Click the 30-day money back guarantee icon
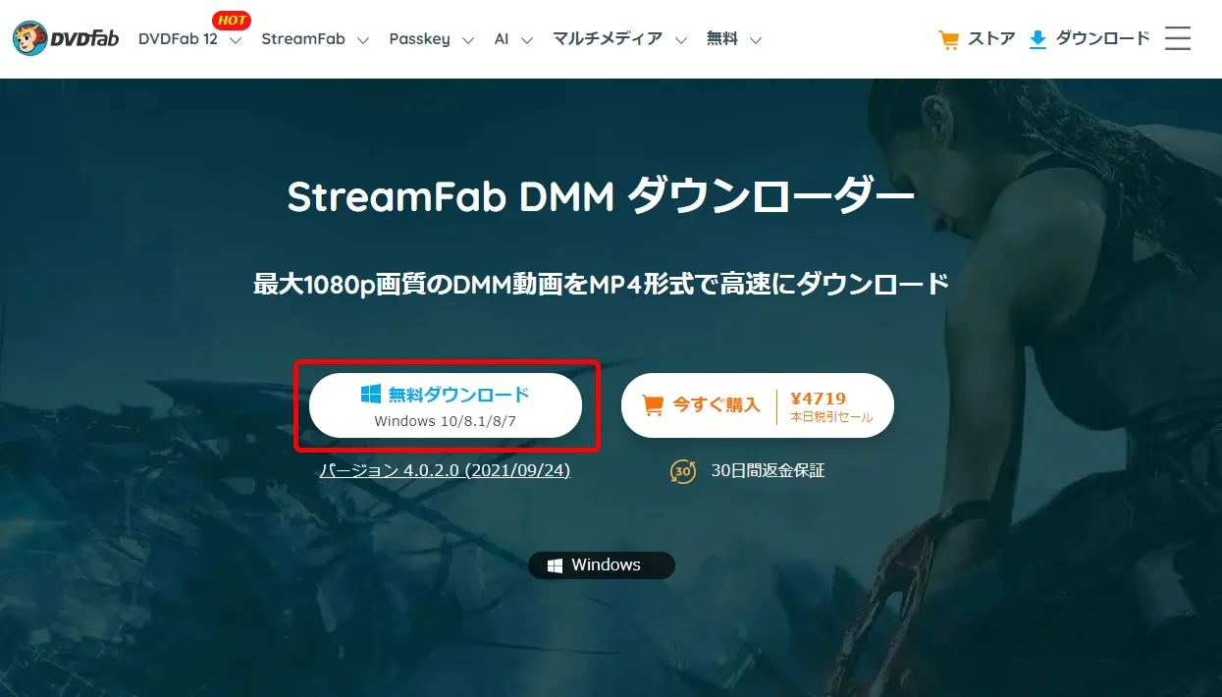 pyautogui.click(x=683, y=471)
